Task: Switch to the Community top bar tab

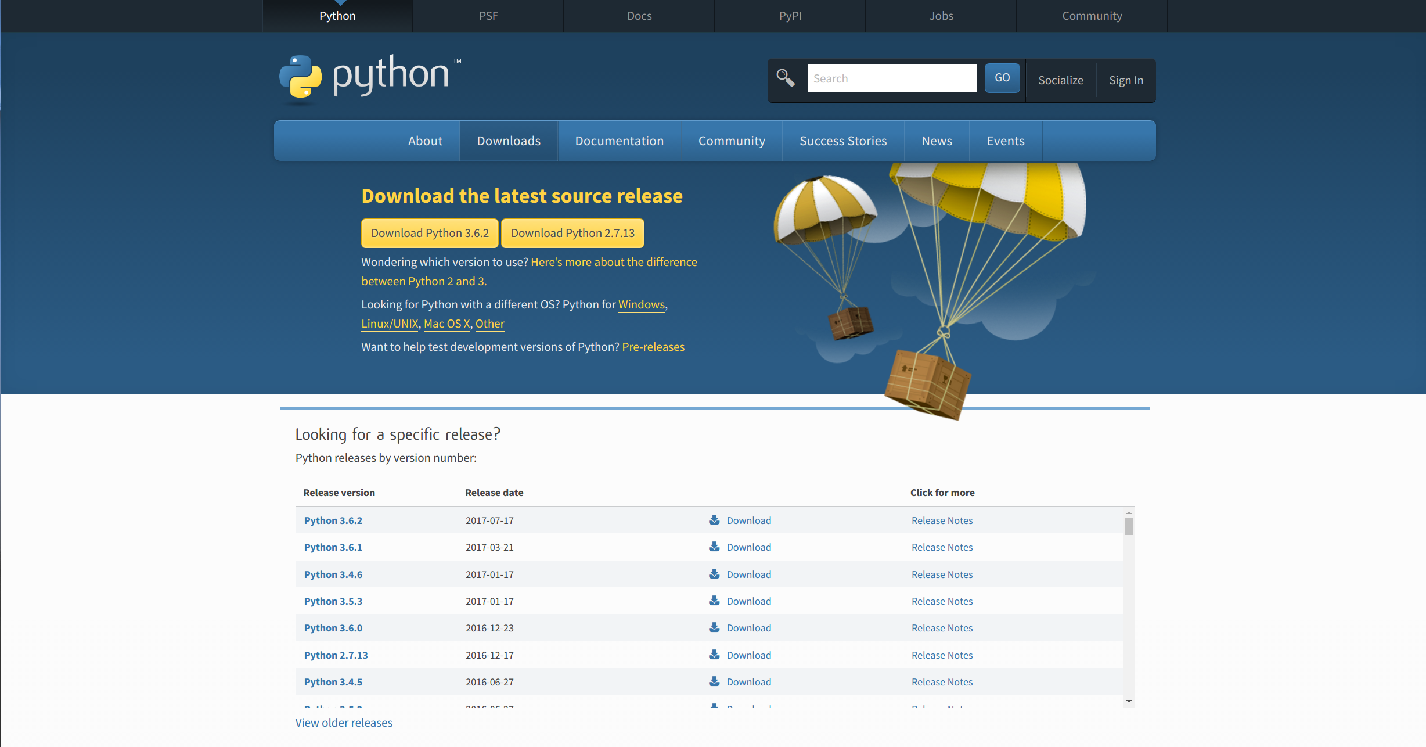Action: (x=1092, y=16)
